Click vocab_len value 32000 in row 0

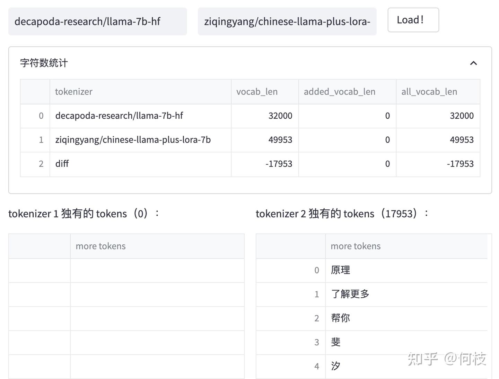tap(265, 116)
